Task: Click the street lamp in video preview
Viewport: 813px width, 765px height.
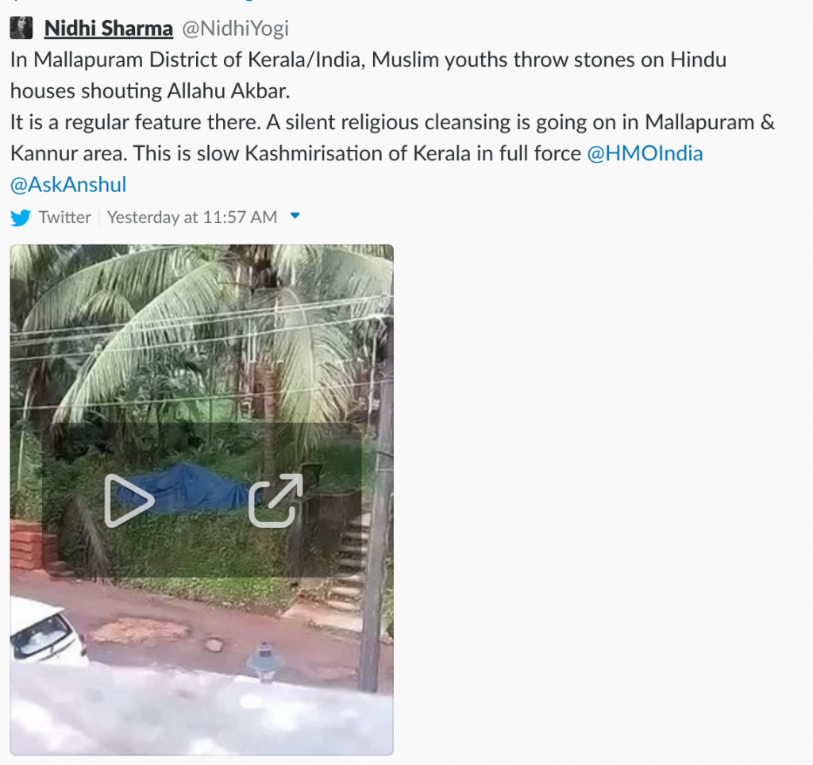Action: [x=265, y=661]
